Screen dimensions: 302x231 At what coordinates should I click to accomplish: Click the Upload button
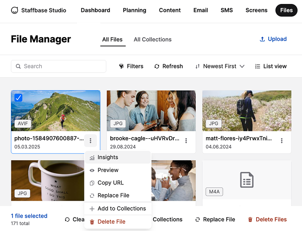pos(273,39)
